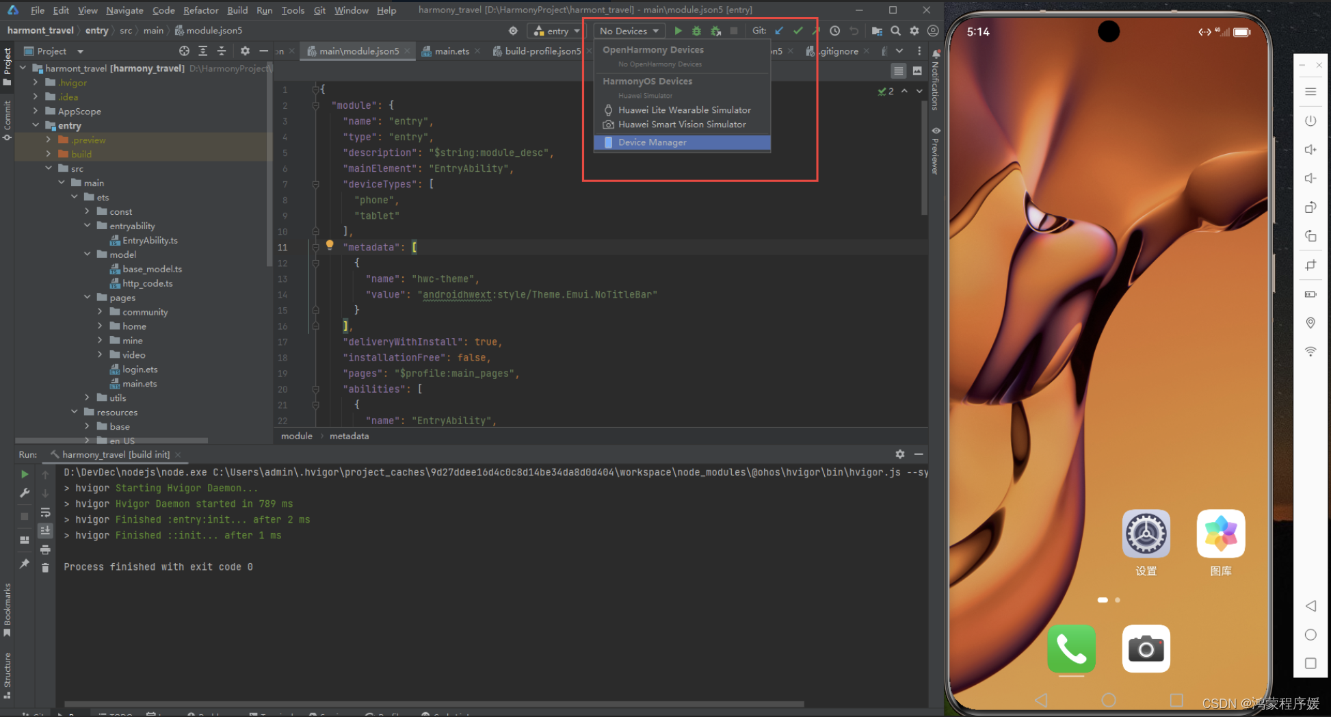The height and width of the screenshot is (717, 1331).
Task: Toggle the Notifications side panel
Action: [936, 79]
